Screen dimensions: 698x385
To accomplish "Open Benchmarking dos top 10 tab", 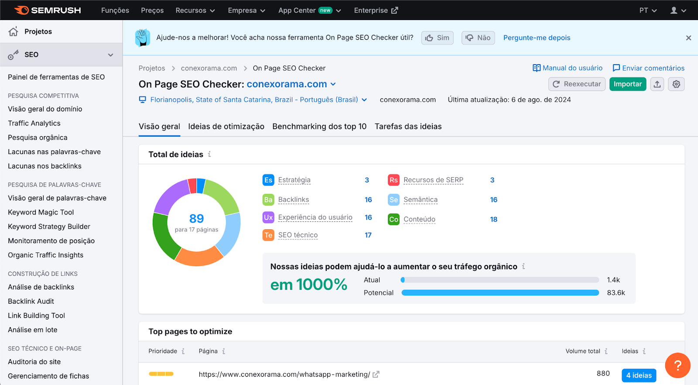I will (319, 126).
